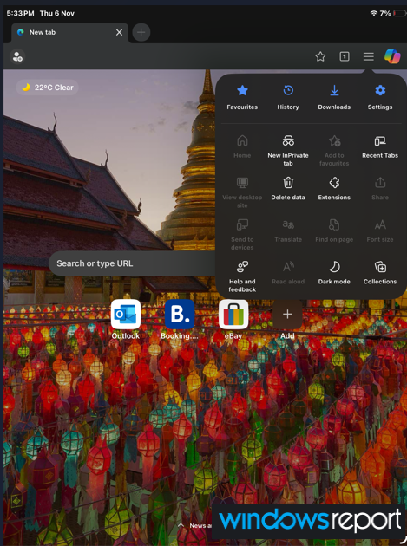This screenshot has height=546, width=407.
Task: Check the battery 7% status indicator
Action: coord(393,13)
